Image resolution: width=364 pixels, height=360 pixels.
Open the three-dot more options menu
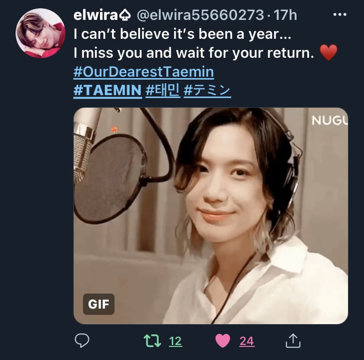coord(340,15)
